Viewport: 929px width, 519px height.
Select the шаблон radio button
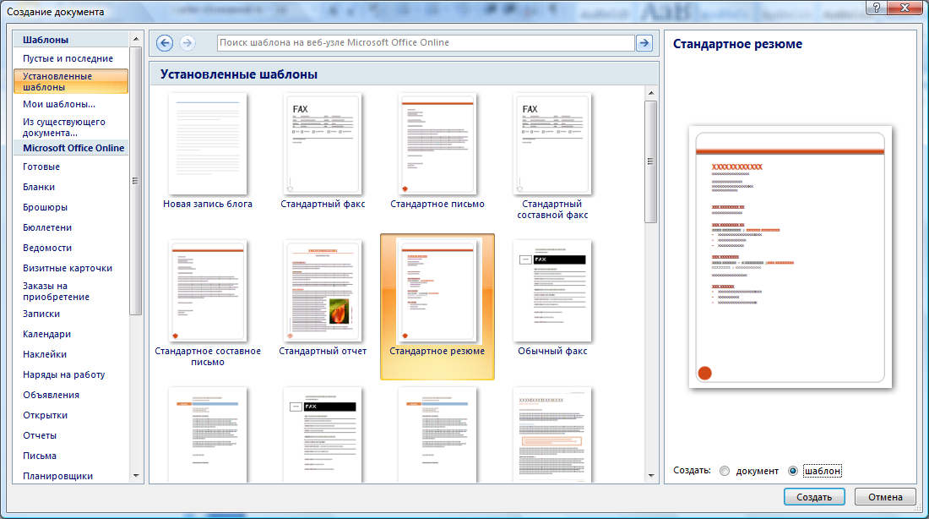point(793,471)
